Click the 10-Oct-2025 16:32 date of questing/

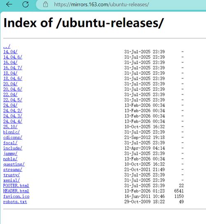coord(145,164)
